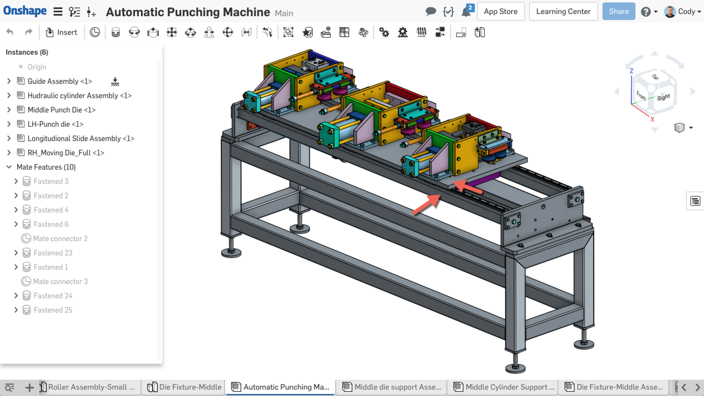Open the Middle die support Assembly tab
The height and width of the screenshot is (396, 704).
(x=392, y=387)
